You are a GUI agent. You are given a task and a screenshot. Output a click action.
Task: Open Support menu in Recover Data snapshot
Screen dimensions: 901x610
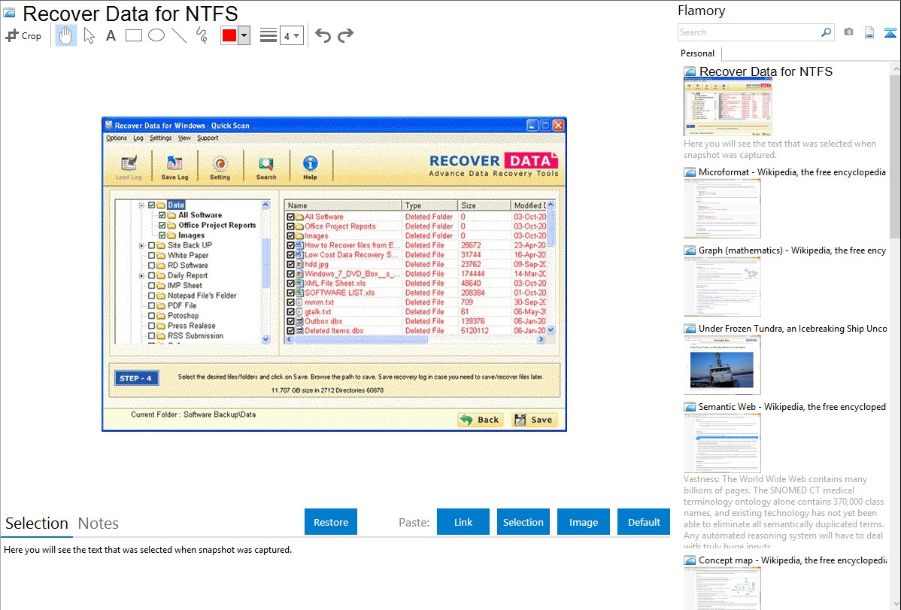pyautogui.click(x=208, y=138)
